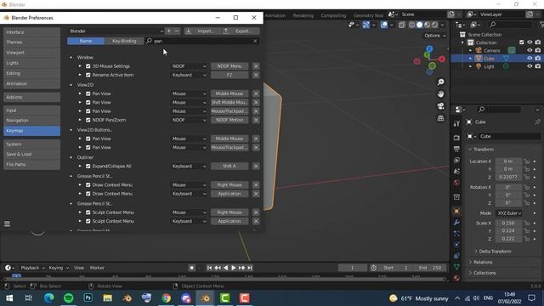Jump to the end frame on timeline
This screenshot has width=544, height=306.
(x=250, y=268)
